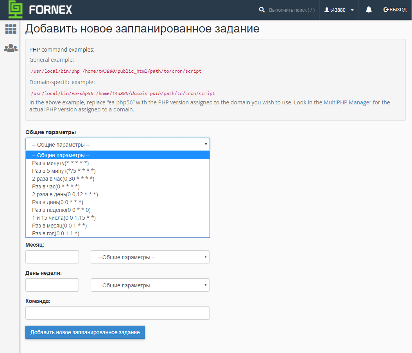Choose '2 раза в час' option
This screenshot has height=353, width=412.
pyautogui.click(x=63, y=179)
